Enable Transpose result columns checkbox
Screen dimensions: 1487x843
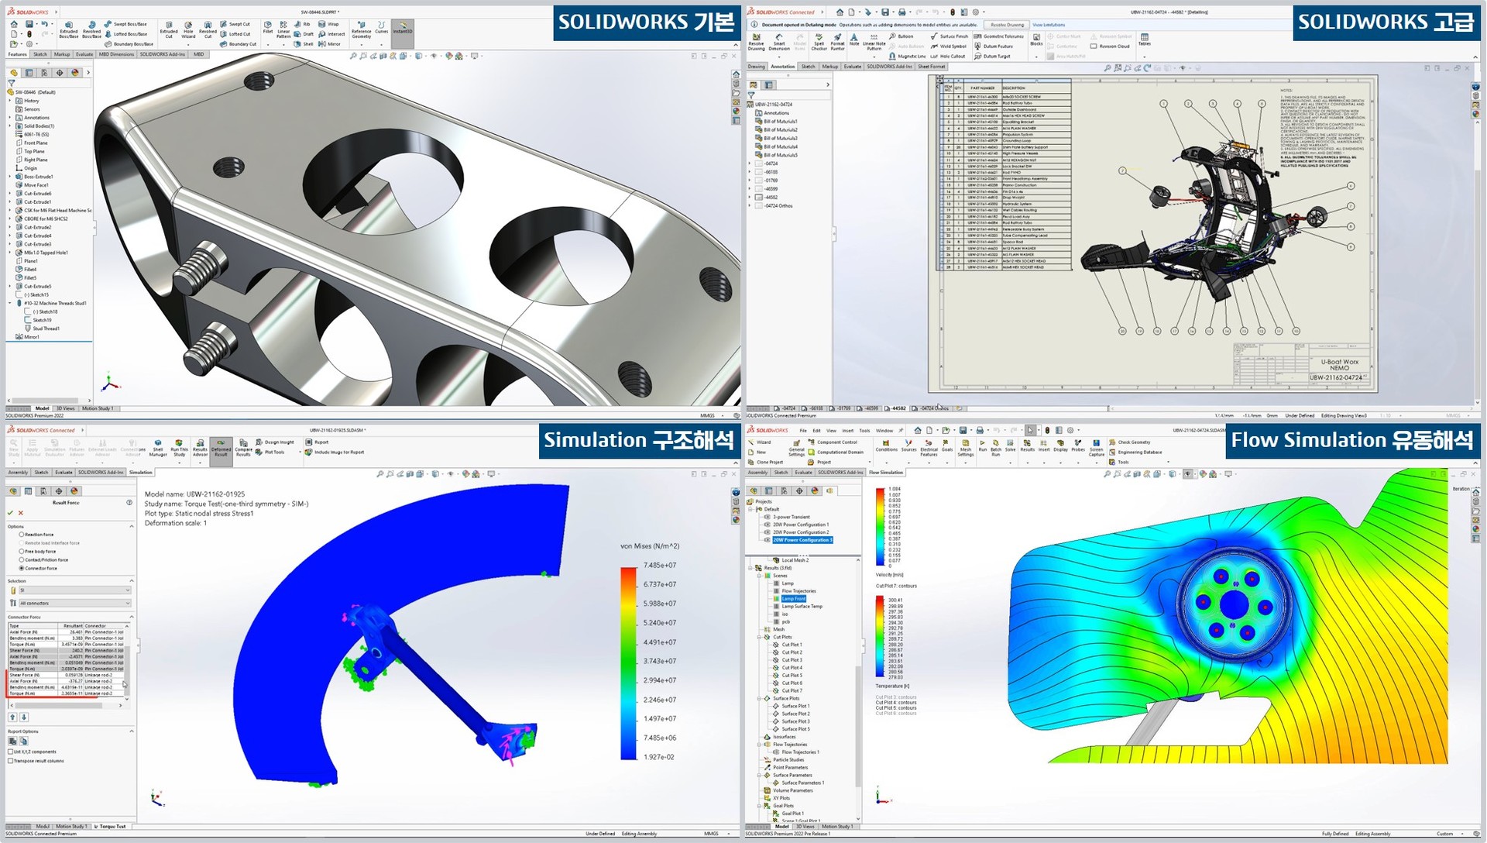pos(10,761)
